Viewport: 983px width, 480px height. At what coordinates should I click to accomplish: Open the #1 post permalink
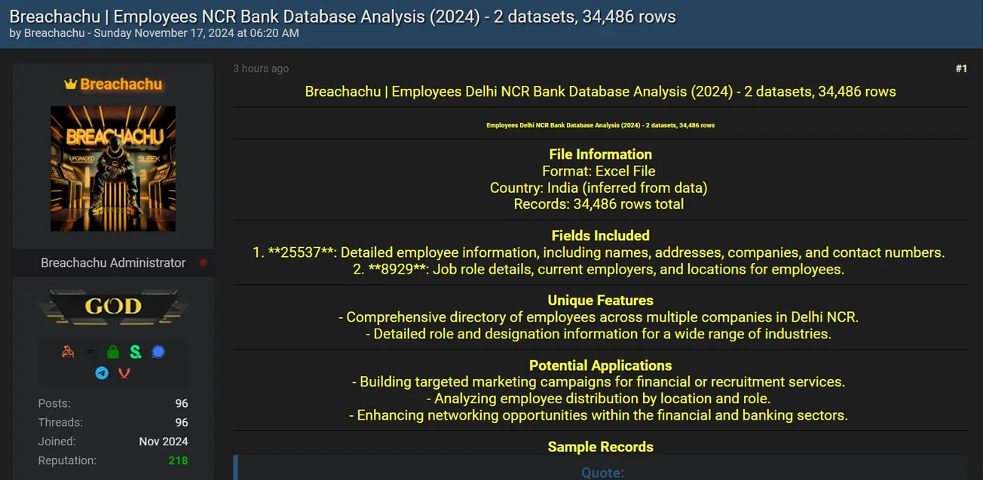pyautogui.click(x=961, y=69)
